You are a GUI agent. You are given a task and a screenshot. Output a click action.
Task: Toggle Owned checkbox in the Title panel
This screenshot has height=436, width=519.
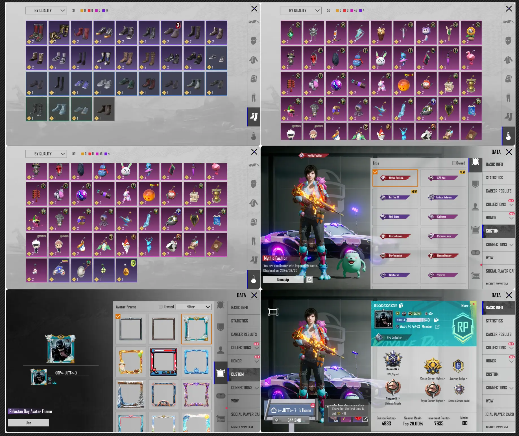(x=454, y=163)
